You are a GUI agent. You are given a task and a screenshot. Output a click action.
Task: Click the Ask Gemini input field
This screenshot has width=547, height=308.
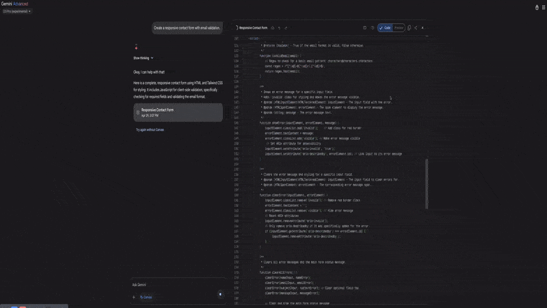(x=178, y=285)
